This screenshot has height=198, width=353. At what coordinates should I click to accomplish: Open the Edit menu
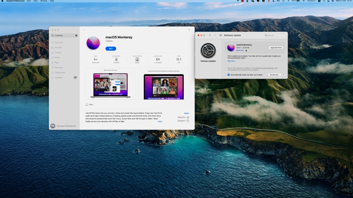click(29, 1)
